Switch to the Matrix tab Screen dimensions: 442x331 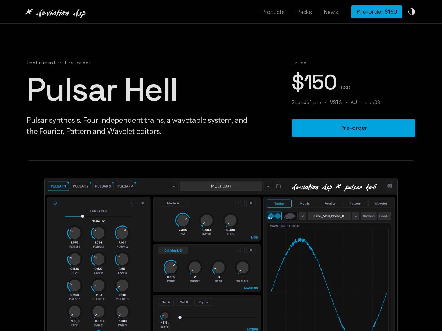[305, 203]
